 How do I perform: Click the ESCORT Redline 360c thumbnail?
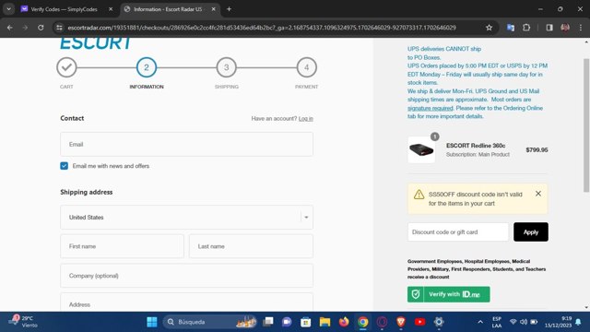(421, 149)
